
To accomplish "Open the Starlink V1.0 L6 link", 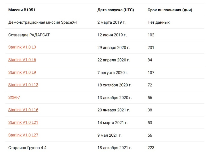I will [x=22, y=60].
